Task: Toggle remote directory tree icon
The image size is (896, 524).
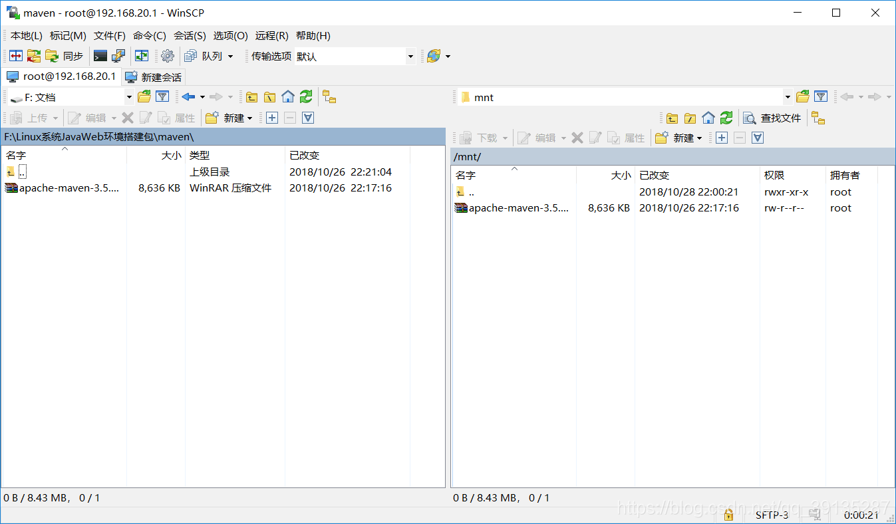Action: point(818,118)
